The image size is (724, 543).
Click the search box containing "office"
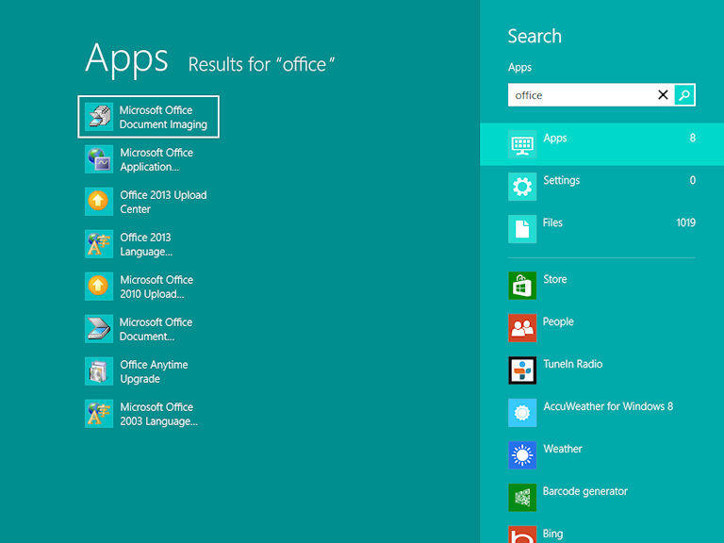[580, 95]
